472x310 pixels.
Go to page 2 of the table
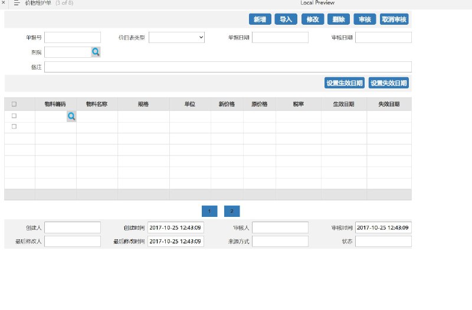(x=232, y=211)
